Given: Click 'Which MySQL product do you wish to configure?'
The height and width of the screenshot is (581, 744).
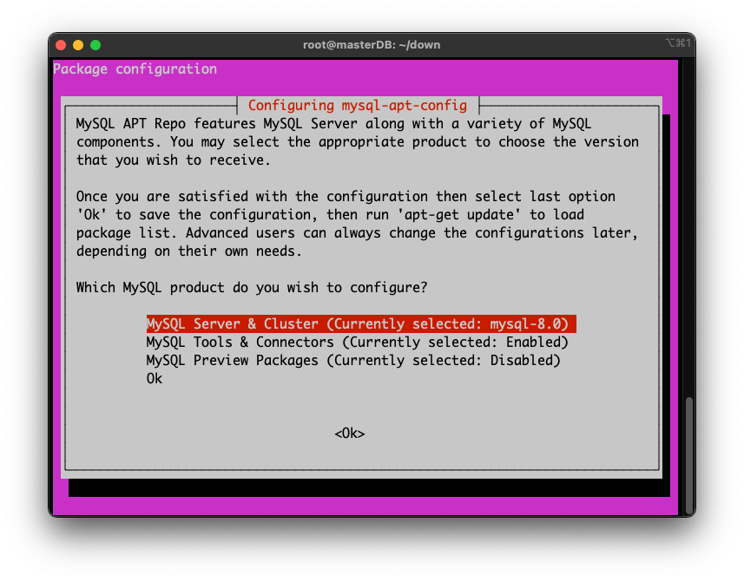Looking at the screenshot, I should pos(252,288).
